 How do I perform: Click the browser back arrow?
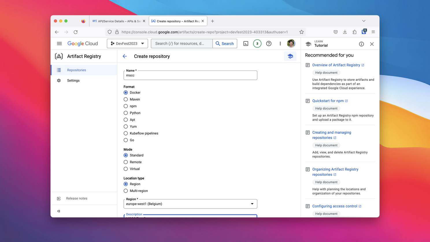pos(57,32)
